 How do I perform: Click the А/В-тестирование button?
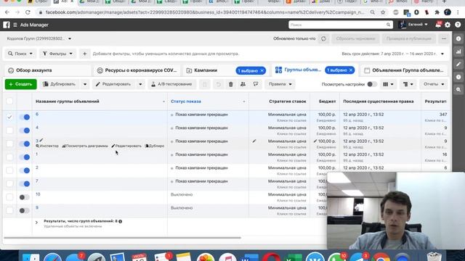pos(171,84)
